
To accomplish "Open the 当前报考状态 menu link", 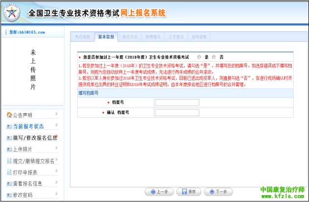I will click(28, 126).
